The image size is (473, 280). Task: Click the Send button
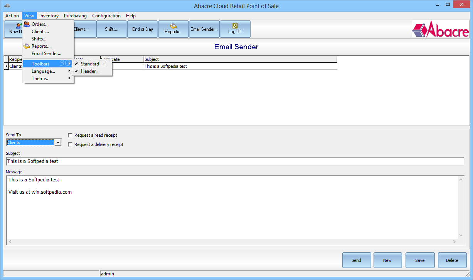click(357, 260)
